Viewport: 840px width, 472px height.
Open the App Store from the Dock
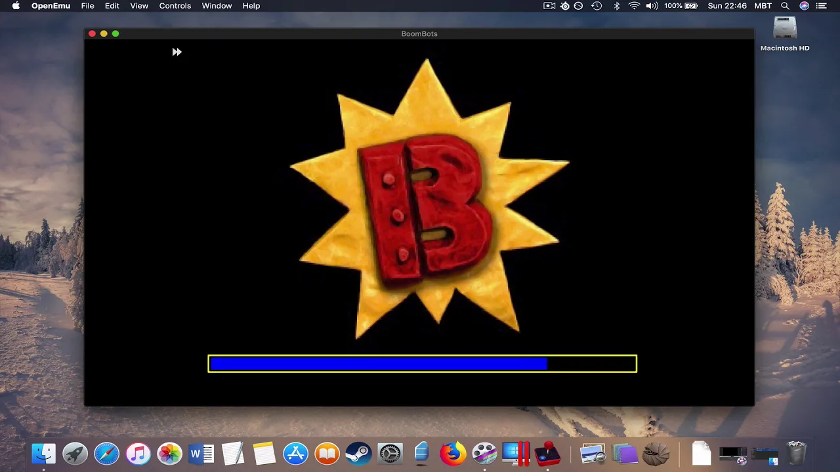pos(296,453)
